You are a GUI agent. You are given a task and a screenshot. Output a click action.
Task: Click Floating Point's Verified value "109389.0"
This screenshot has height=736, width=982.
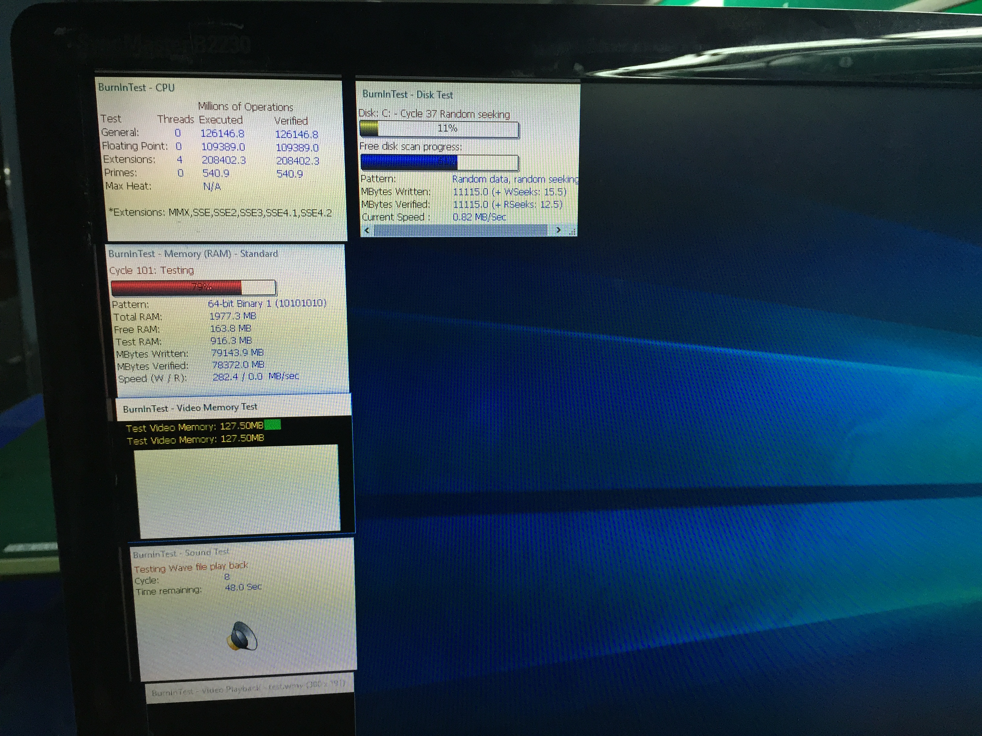pos(297,148)
